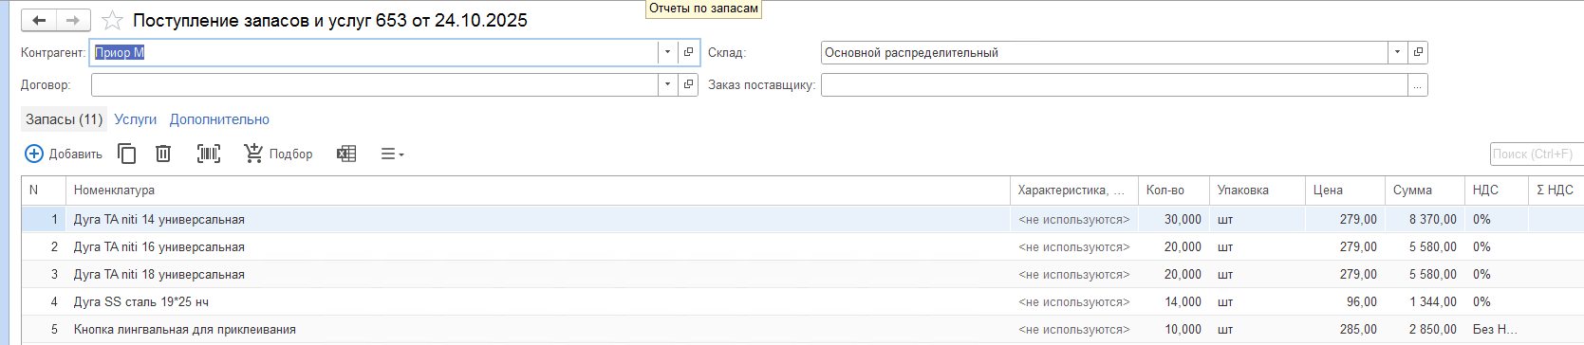Switch to Запасы (11) tab

point(64,119)
